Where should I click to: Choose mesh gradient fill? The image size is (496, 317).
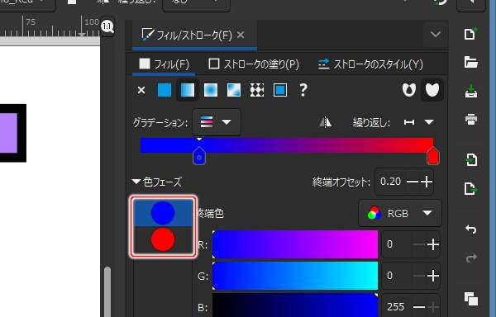coord(234,90)
